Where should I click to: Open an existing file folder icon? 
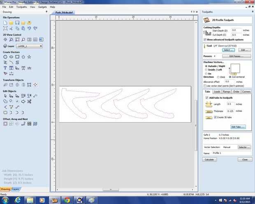11,23
